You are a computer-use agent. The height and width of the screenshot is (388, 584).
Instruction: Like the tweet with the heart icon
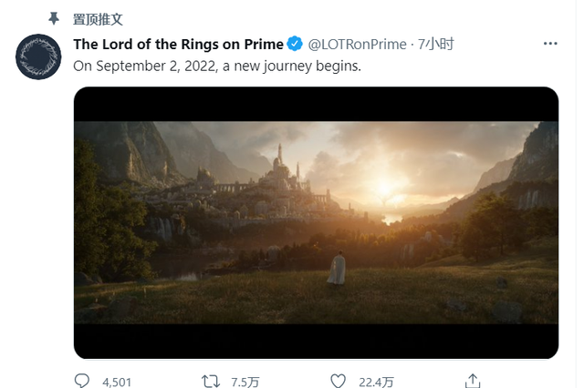338,381
